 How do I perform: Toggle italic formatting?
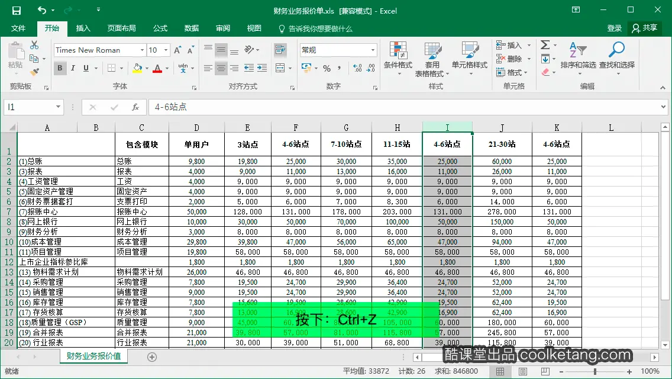pyautogui.click(x=73, y=68)
